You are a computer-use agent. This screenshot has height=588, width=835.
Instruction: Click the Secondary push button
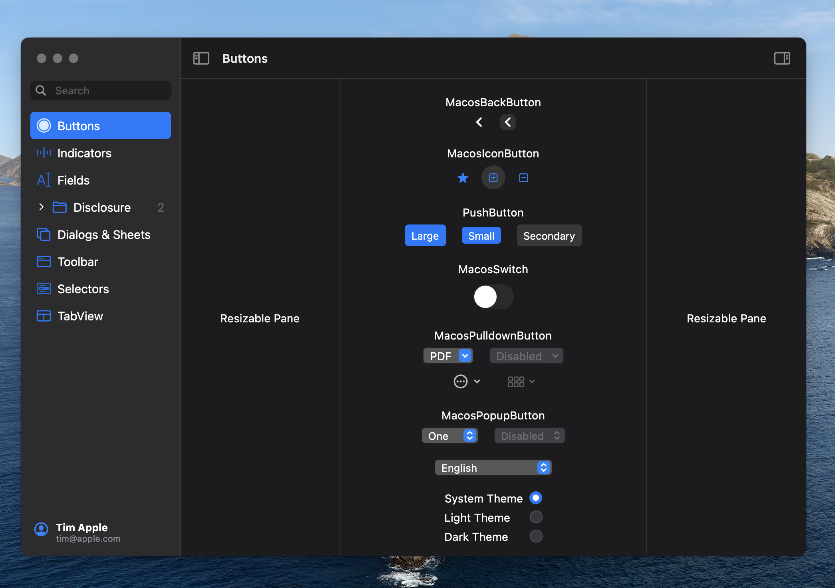pyautogui.click(x=549, y=235)
